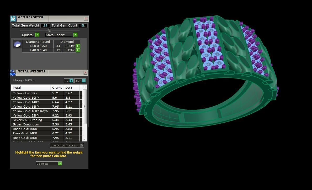Close the Gem Reporter panel
The height and width of the screenshot is (190, 312).
click(86, 19)
